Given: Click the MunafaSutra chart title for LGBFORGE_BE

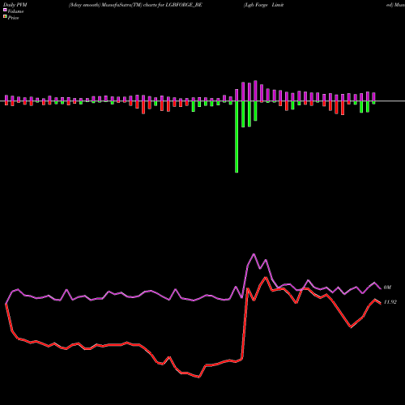Looking at the screenshot, I should pyautogui.click(x=135, y=5).
